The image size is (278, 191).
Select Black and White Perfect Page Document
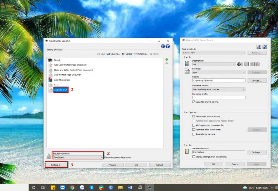click(73, 70)
